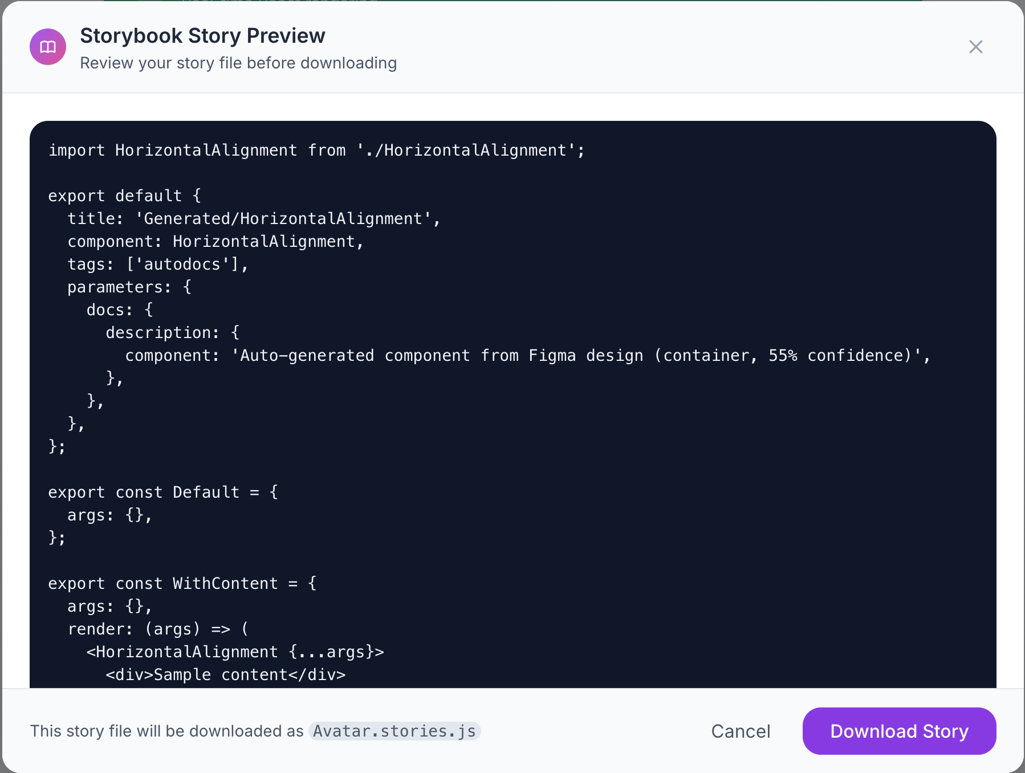This screenshot has width=1025, height=773.
Task: Click the '<HorizontalAlignment {...args}>' line
Action: pos(235,652)
